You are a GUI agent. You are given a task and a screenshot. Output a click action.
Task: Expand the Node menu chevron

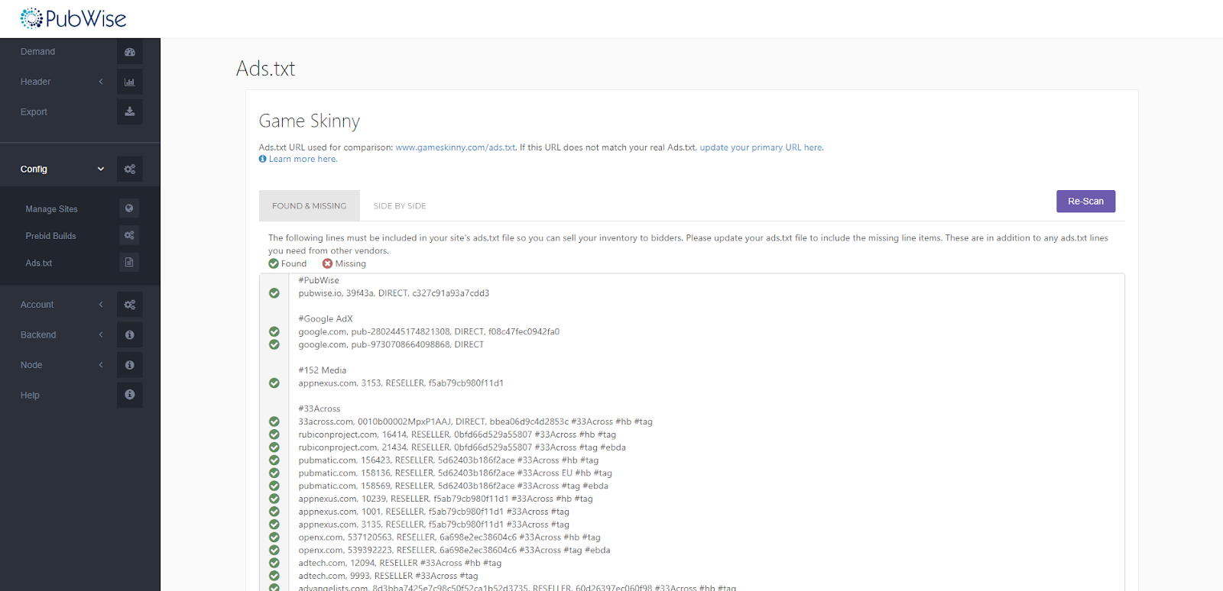(101, 365)
